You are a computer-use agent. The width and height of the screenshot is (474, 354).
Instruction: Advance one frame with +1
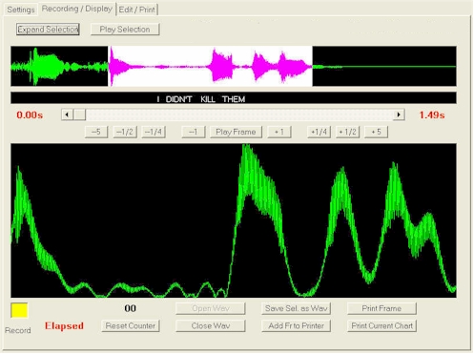279,132
